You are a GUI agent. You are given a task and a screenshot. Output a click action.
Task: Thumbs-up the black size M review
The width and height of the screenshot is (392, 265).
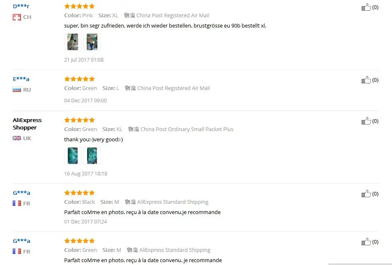366,194
